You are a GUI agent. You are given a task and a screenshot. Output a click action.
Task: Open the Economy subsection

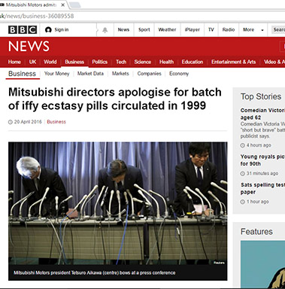tap(179, 74)
